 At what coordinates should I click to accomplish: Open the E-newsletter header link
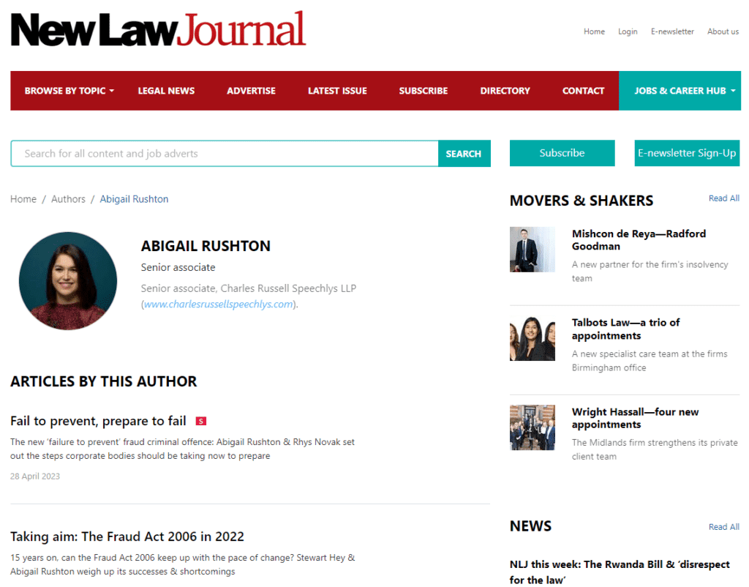(672, 31)
